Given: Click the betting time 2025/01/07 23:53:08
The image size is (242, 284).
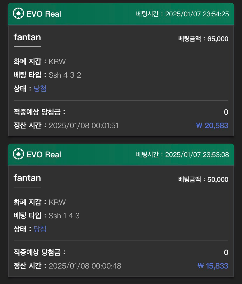Looking at the screenshot, I should 197,154.
